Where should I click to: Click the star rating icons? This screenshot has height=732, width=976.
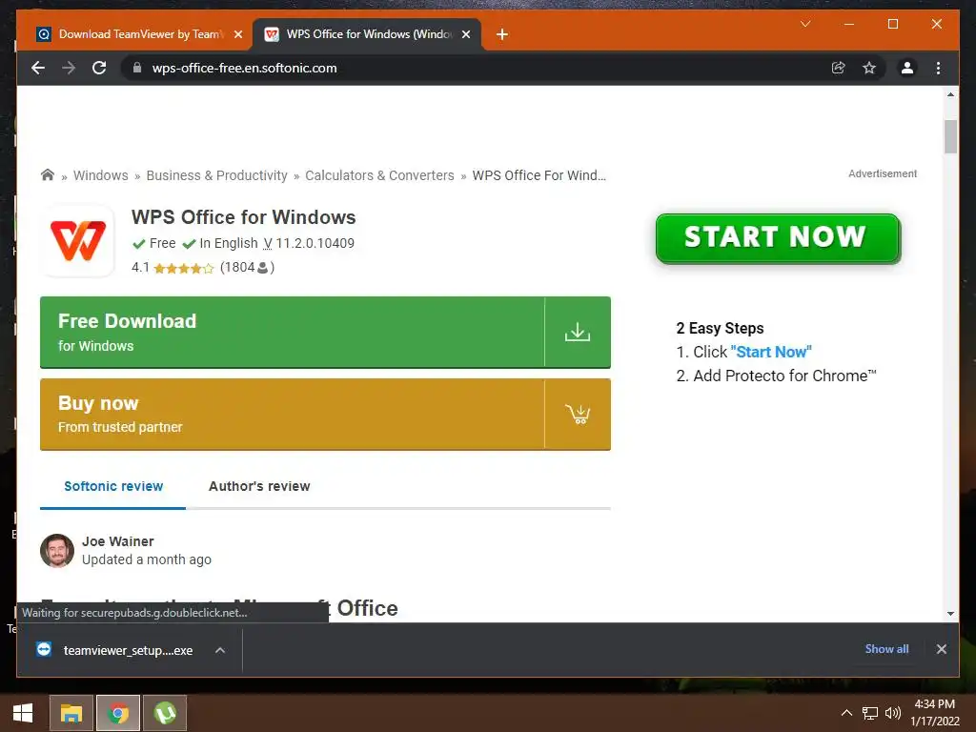pyautogui.click(x=184, y=268)
